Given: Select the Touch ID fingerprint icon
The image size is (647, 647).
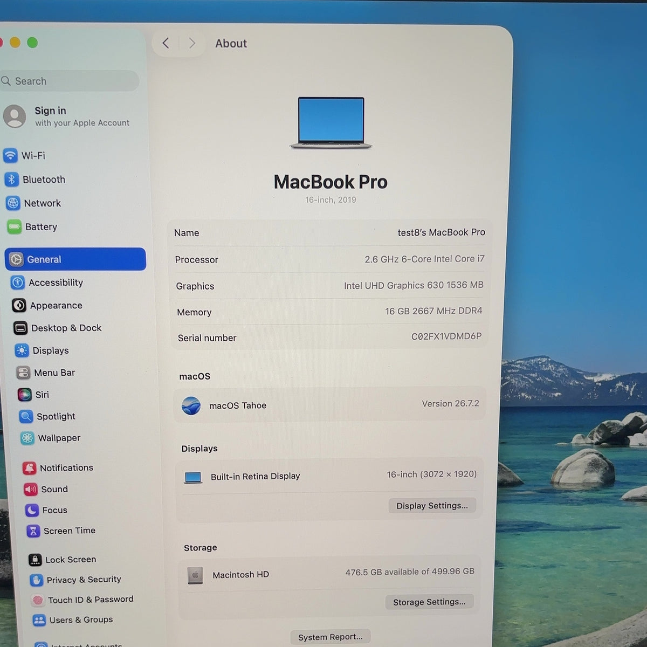Looking at the screenshot, I should 38,600.
